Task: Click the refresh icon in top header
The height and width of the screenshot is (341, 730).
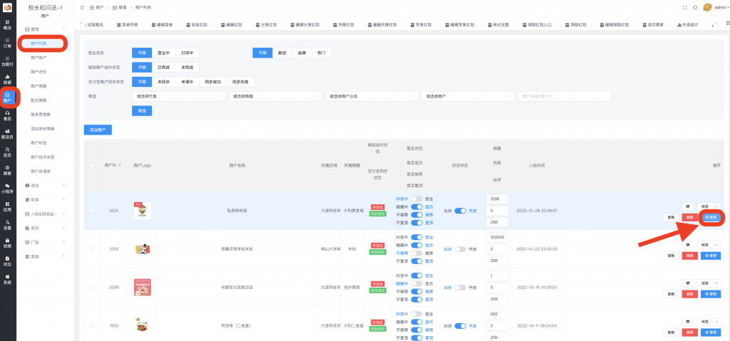Action: [695, 7]
